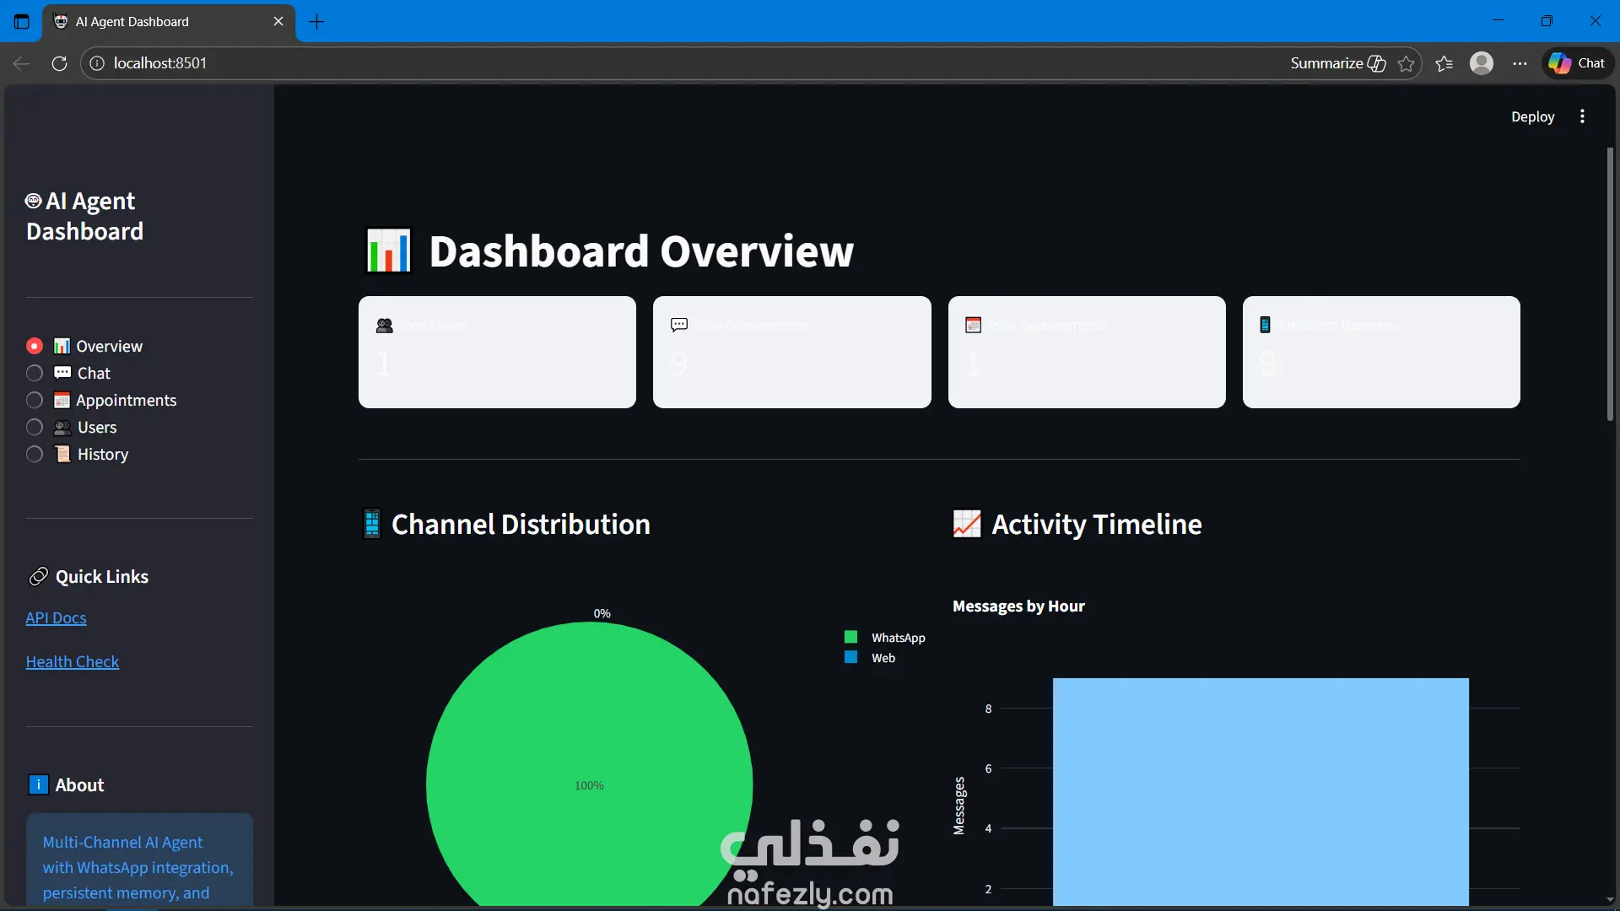Click the users icon in the first metric card
This screenshot has width=1620, height=911.
point(384,325)
